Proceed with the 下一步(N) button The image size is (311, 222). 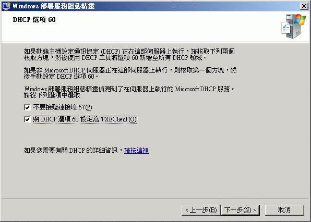pyautogui.click(x=240, y=210)
